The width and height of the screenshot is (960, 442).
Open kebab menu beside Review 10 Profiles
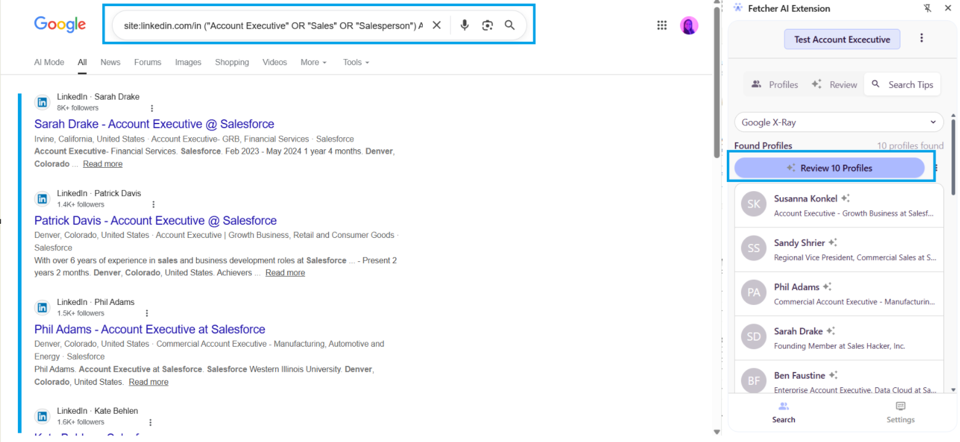pos(935,168)
